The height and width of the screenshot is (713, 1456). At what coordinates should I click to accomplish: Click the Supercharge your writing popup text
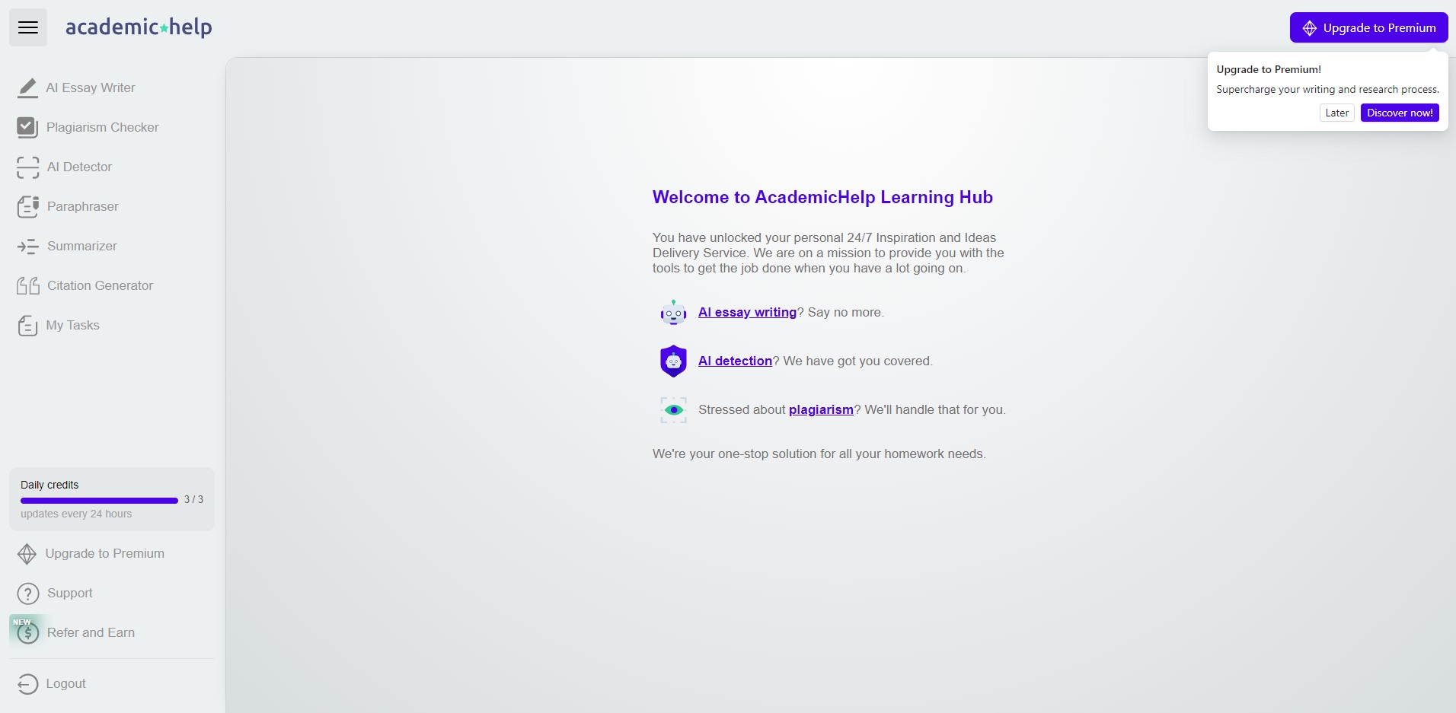pos(1327,90)
